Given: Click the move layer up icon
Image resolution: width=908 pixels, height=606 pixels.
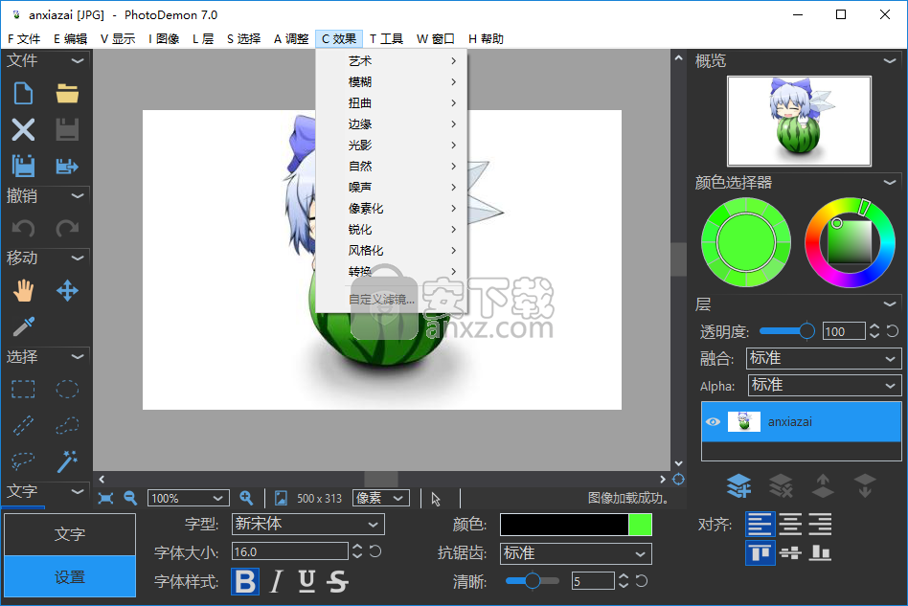Looking at the screenshot, I should 823,485.
